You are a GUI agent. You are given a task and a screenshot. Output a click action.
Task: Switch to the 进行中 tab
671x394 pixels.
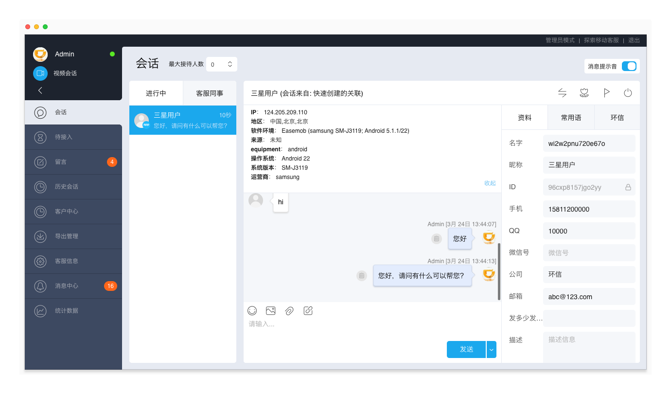point(156,93)
